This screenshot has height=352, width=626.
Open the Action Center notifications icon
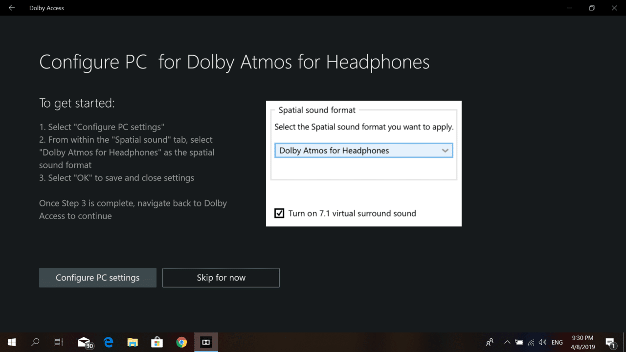pos(610,342)
